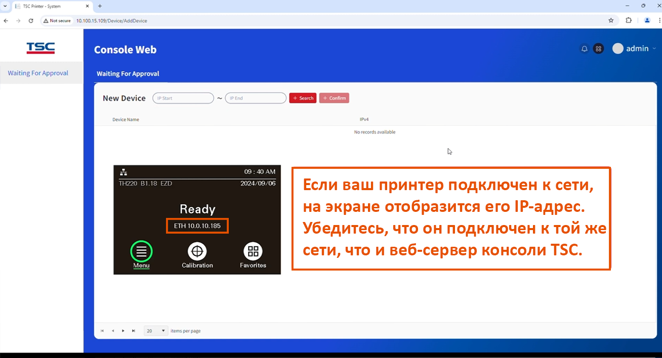The width and height of the screenshot is (662, 358).
Task: Open the items per page dropdown
Action: click(x=156, y=331)
